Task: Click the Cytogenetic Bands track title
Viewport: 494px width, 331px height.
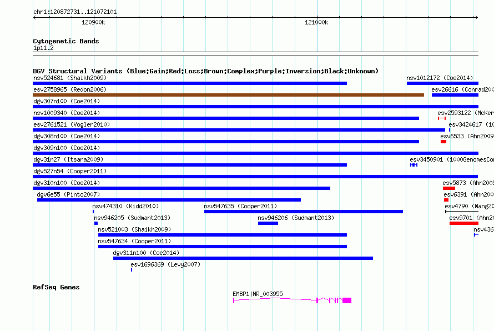Action: [66, 41]
